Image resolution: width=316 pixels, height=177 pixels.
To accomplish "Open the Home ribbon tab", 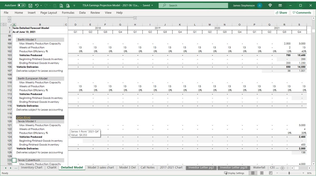I will click(x=19, y=13).
